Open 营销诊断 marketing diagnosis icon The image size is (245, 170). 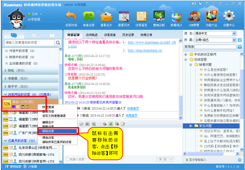(159, 16)
